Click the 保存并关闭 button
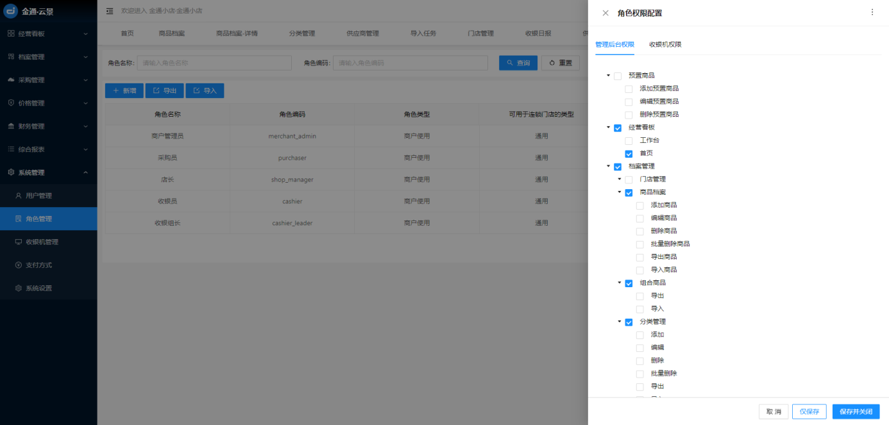This screenshot has width=889, height=425. (x=856, y=412)
